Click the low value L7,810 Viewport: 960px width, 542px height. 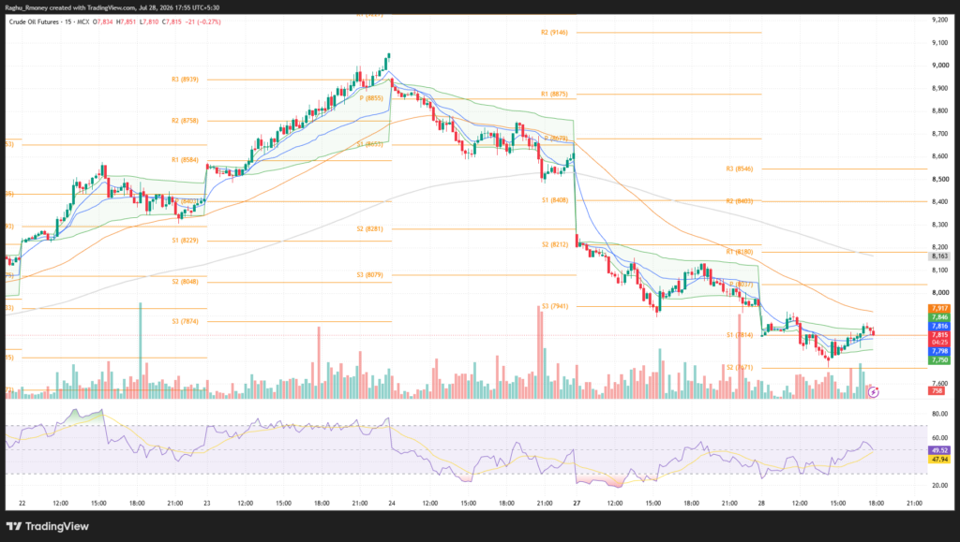coord(149,22)
